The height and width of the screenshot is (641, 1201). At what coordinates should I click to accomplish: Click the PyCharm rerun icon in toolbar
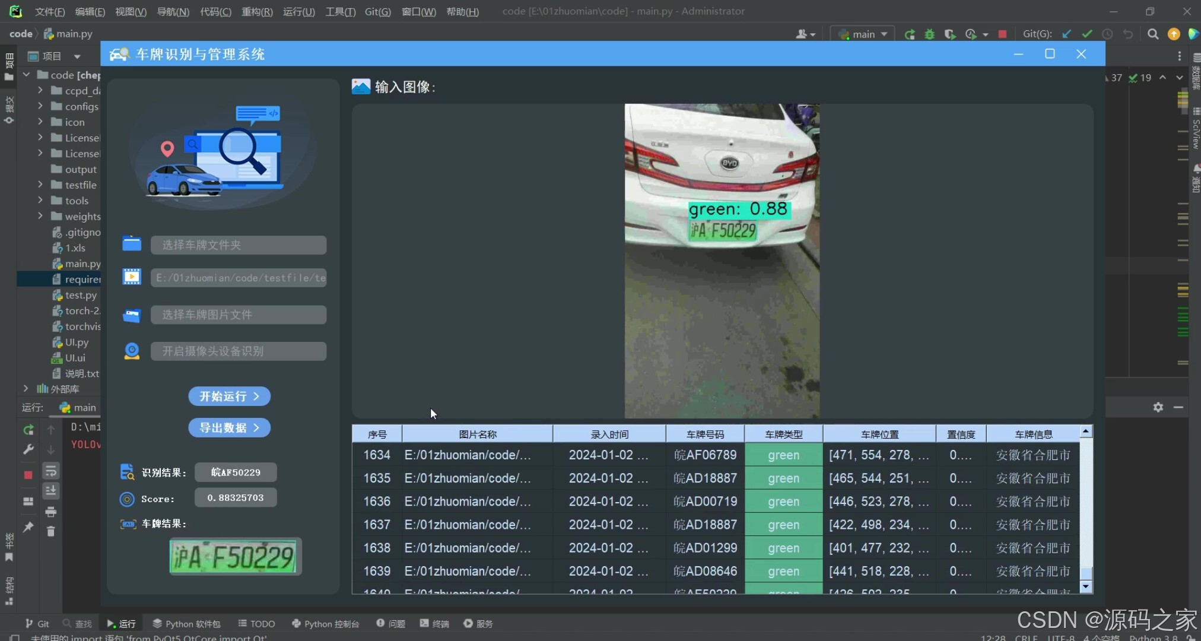point(910,34)
